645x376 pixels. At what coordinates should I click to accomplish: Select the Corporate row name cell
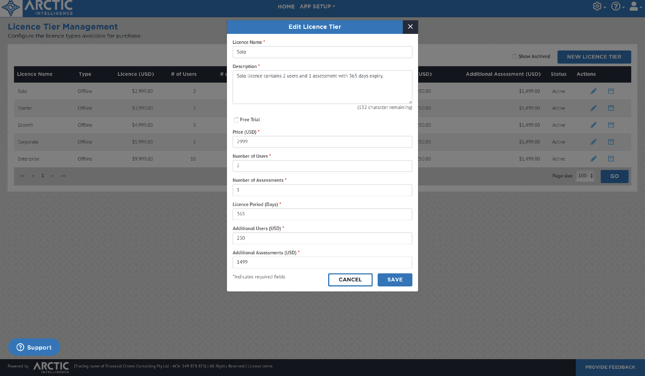(x=28, y=142)
